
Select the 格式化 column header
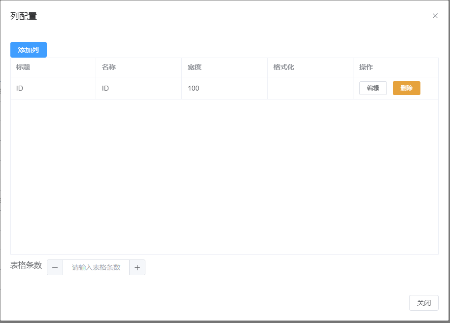[310, 67]
